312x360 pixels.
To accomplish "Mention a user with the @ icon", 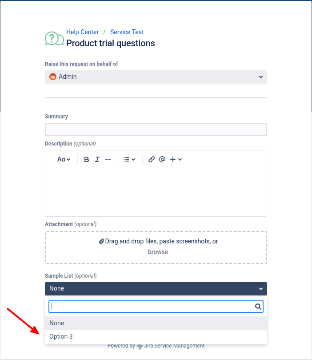I will coord(162,159).
